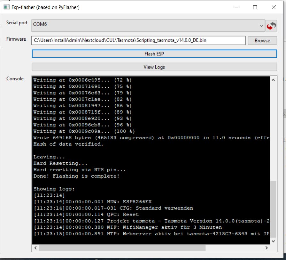Start flashing with Flash ESP button

click(154, 54)
